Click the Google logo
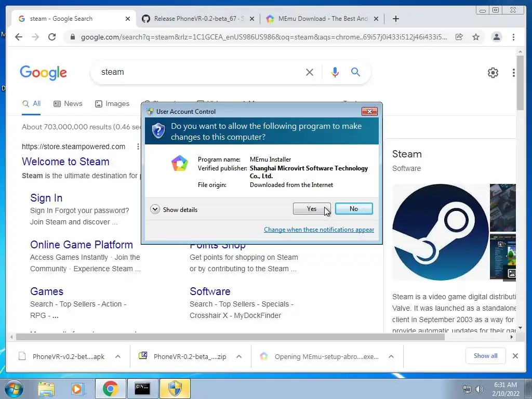532x399 pixels. (x=44, y=73)
